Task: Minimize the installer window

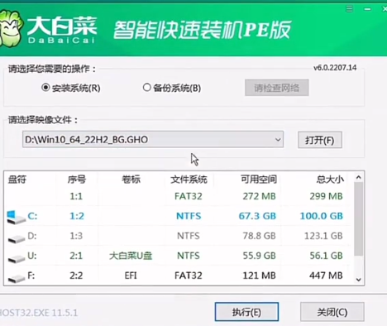Action: click(367, 9)
